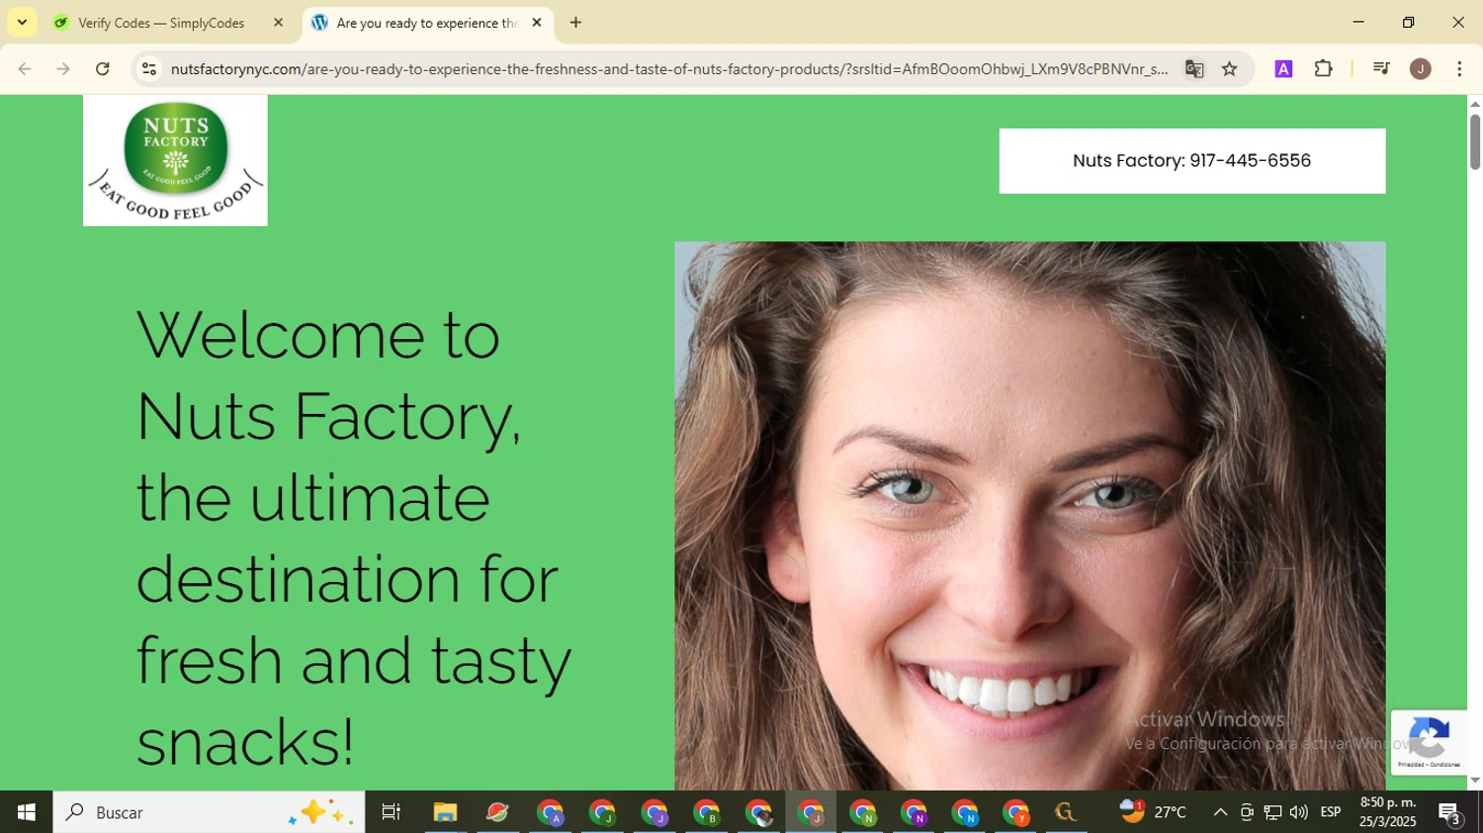Open the Meet Now tray icon

(1247, 812)
